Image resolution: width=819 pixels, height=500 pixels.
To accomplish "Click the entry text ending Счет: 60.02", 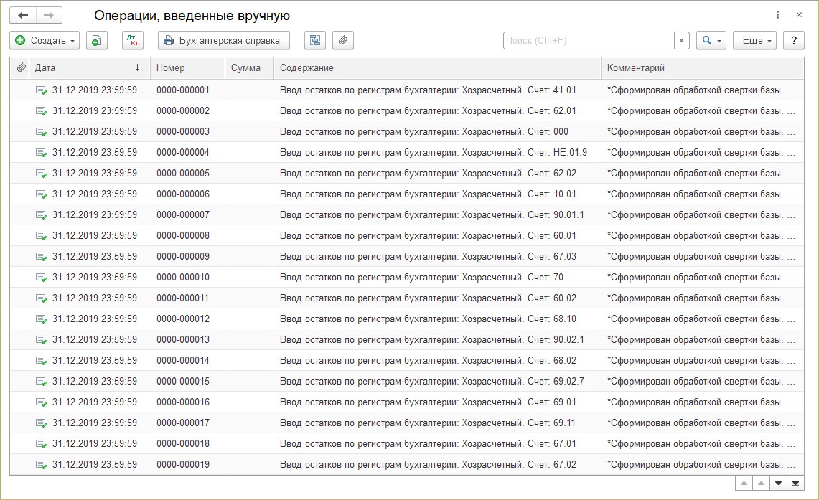I will [428, 298].
